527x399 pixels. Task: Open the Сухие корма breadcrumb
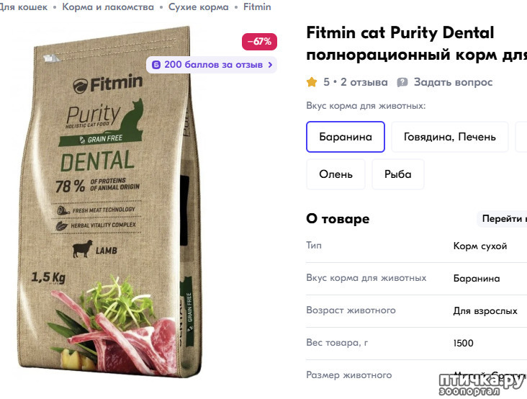(x=198, y=7)
